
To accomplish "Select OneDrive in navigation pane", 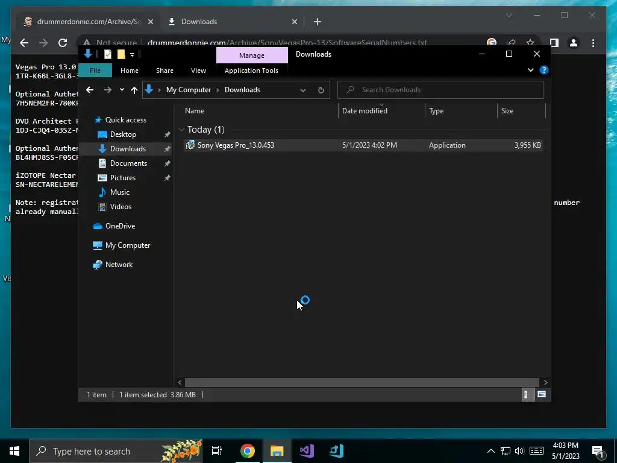I will pyautogui.click(x=120, y=226).
